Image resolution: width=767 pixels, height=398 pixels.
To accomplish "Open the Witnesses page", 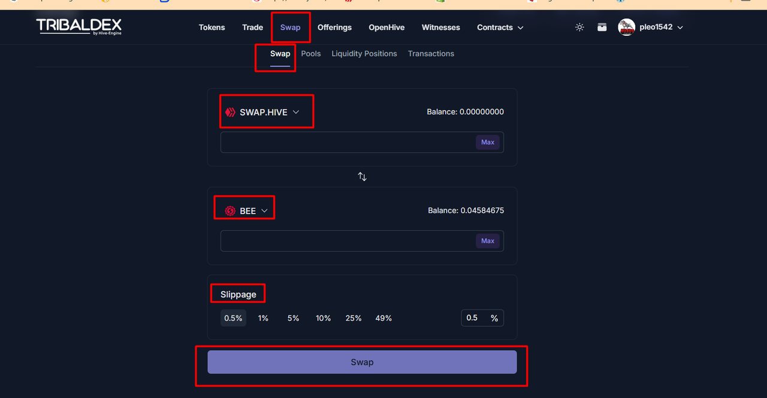I will click(x=441, y=28).
